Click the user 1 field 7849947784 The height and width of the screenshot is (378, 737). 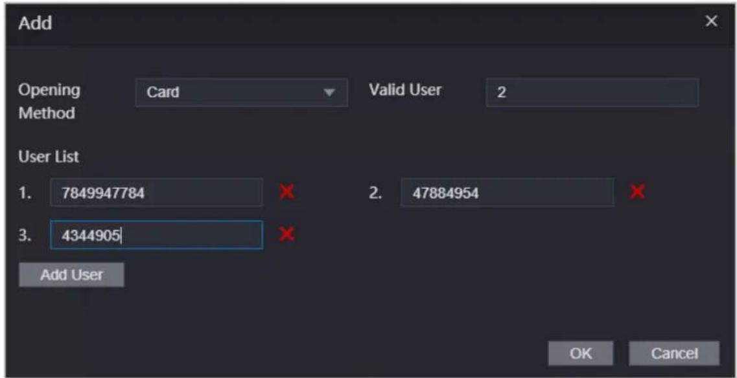pyautogui.click(x=156, y=192)
